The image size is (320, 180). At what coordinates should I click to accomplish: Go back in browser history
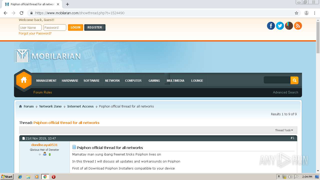pos(5,13)
